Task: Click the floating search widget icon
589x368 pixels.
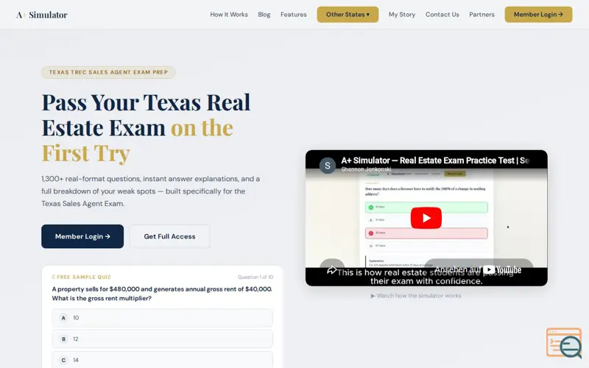Action: 563,343
